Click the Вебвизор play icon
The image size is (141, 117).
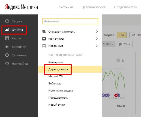coord(7,47)
